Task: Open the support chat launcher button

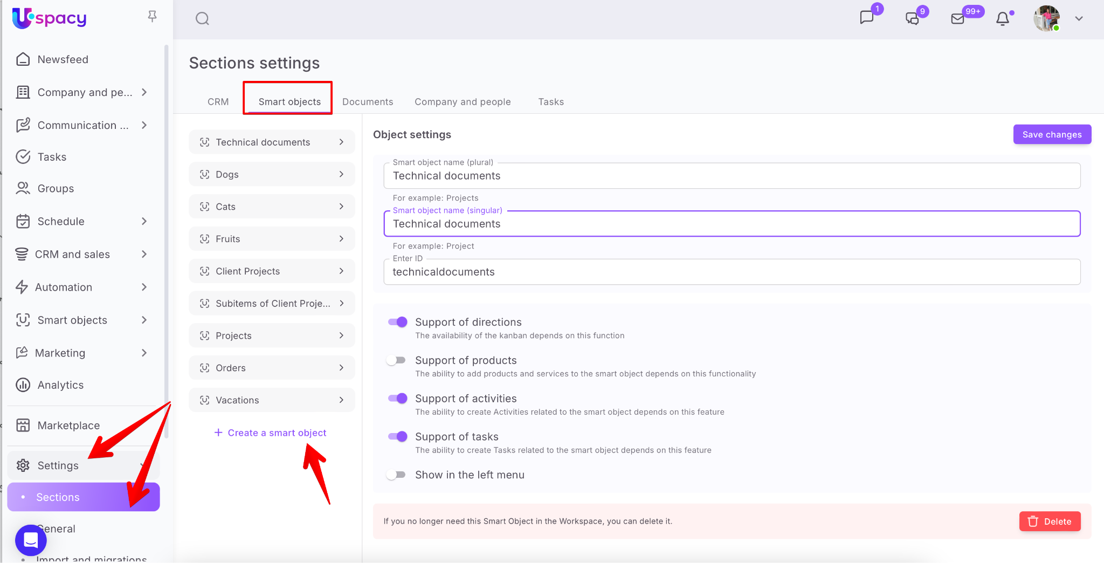Action: pyautogui.click(x=31, y=540)
